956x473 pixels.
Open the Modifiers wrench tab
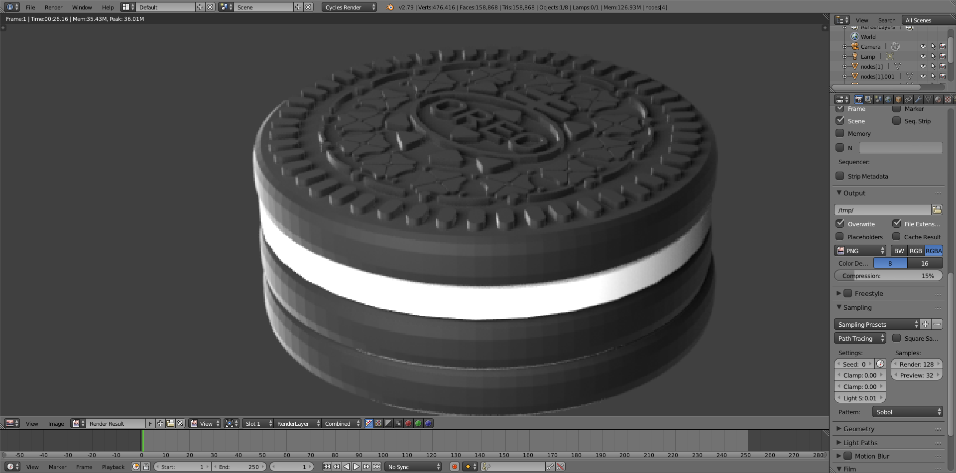[918, 99]
